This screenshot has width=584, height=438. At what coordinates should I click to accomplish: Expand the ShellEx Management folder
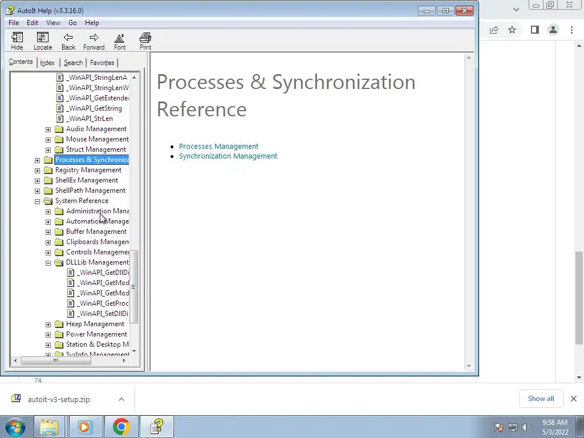(x=37, y=181)
